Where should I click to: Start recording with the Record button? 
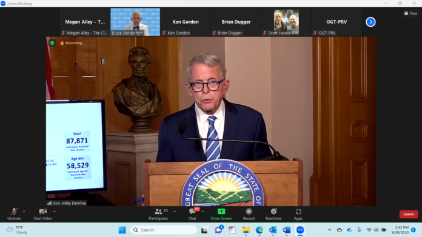pyautogui.click(x=249, y=215)
